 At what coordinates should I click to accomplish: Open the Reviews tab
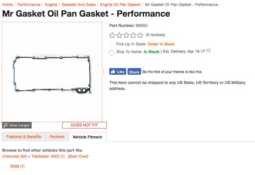(57, 137)
